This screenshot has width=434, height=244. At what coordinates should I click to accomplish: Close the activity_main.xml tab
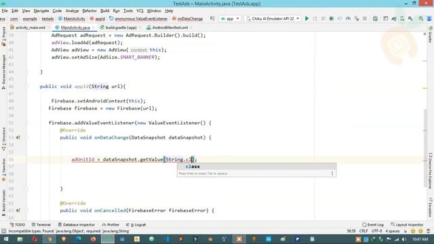tap(49, 27)
